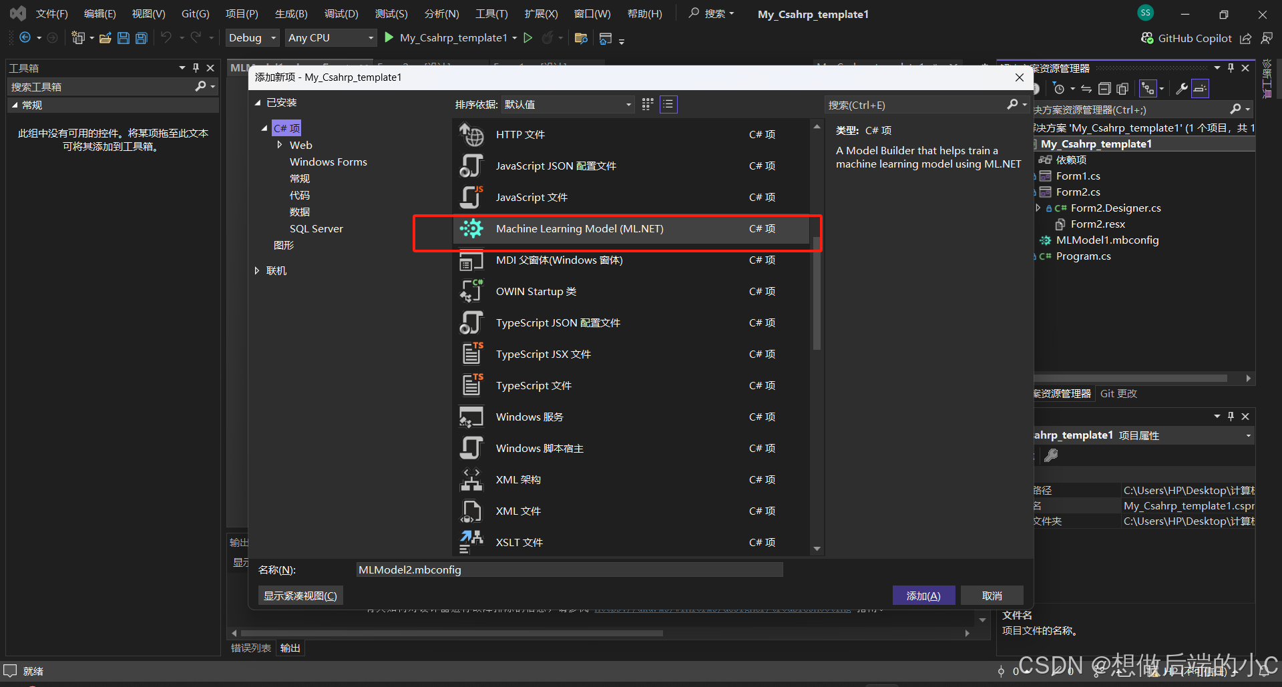Click Solution Explorer show all files icon

click(x=1123, y=88)
